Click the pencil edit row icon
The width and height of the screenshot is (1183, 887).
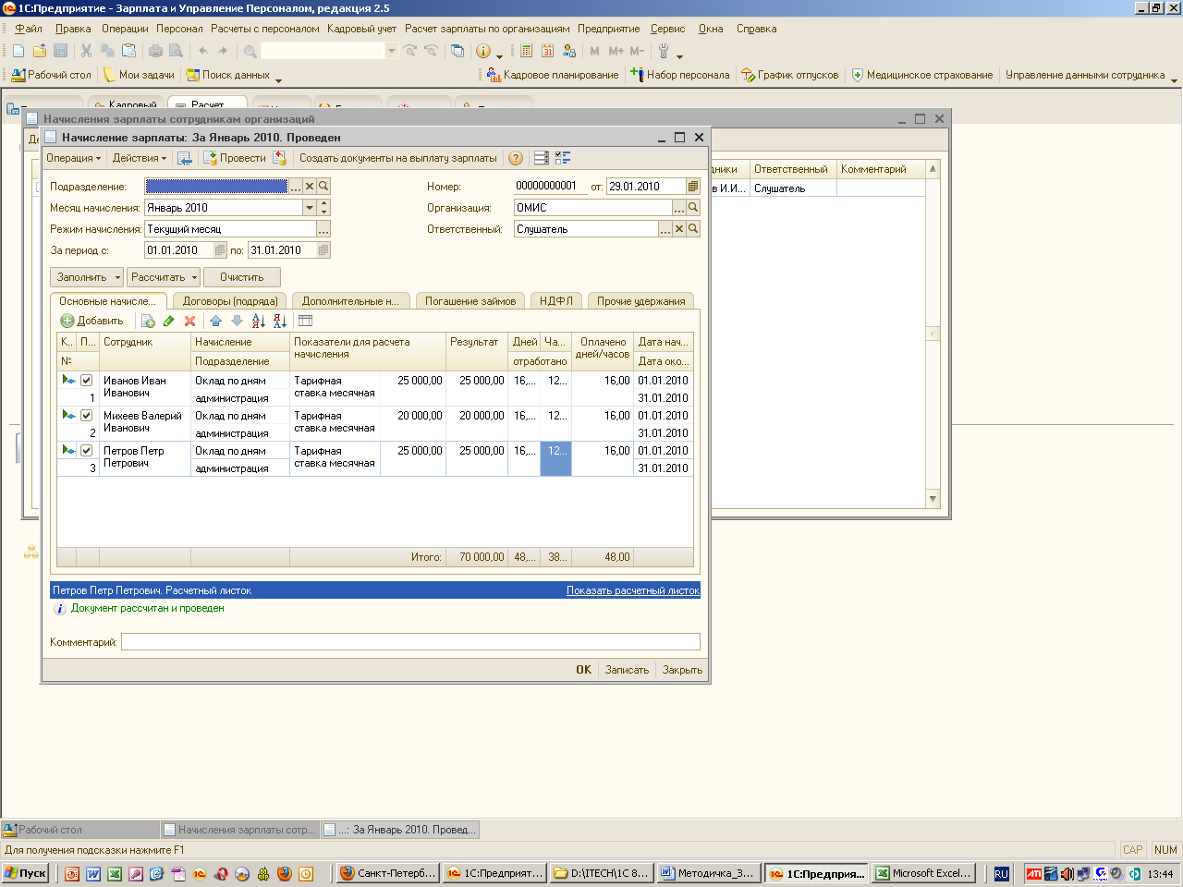coord(168,321)
